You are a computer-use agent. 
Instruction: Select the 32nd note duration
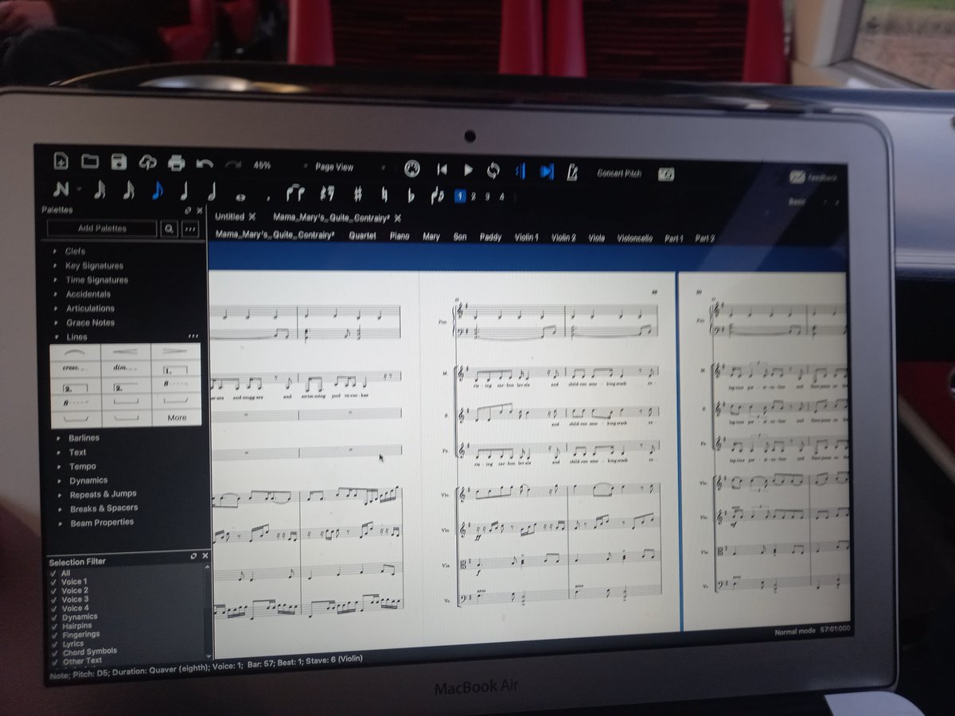pyautogui.click(x=99, y=190)
